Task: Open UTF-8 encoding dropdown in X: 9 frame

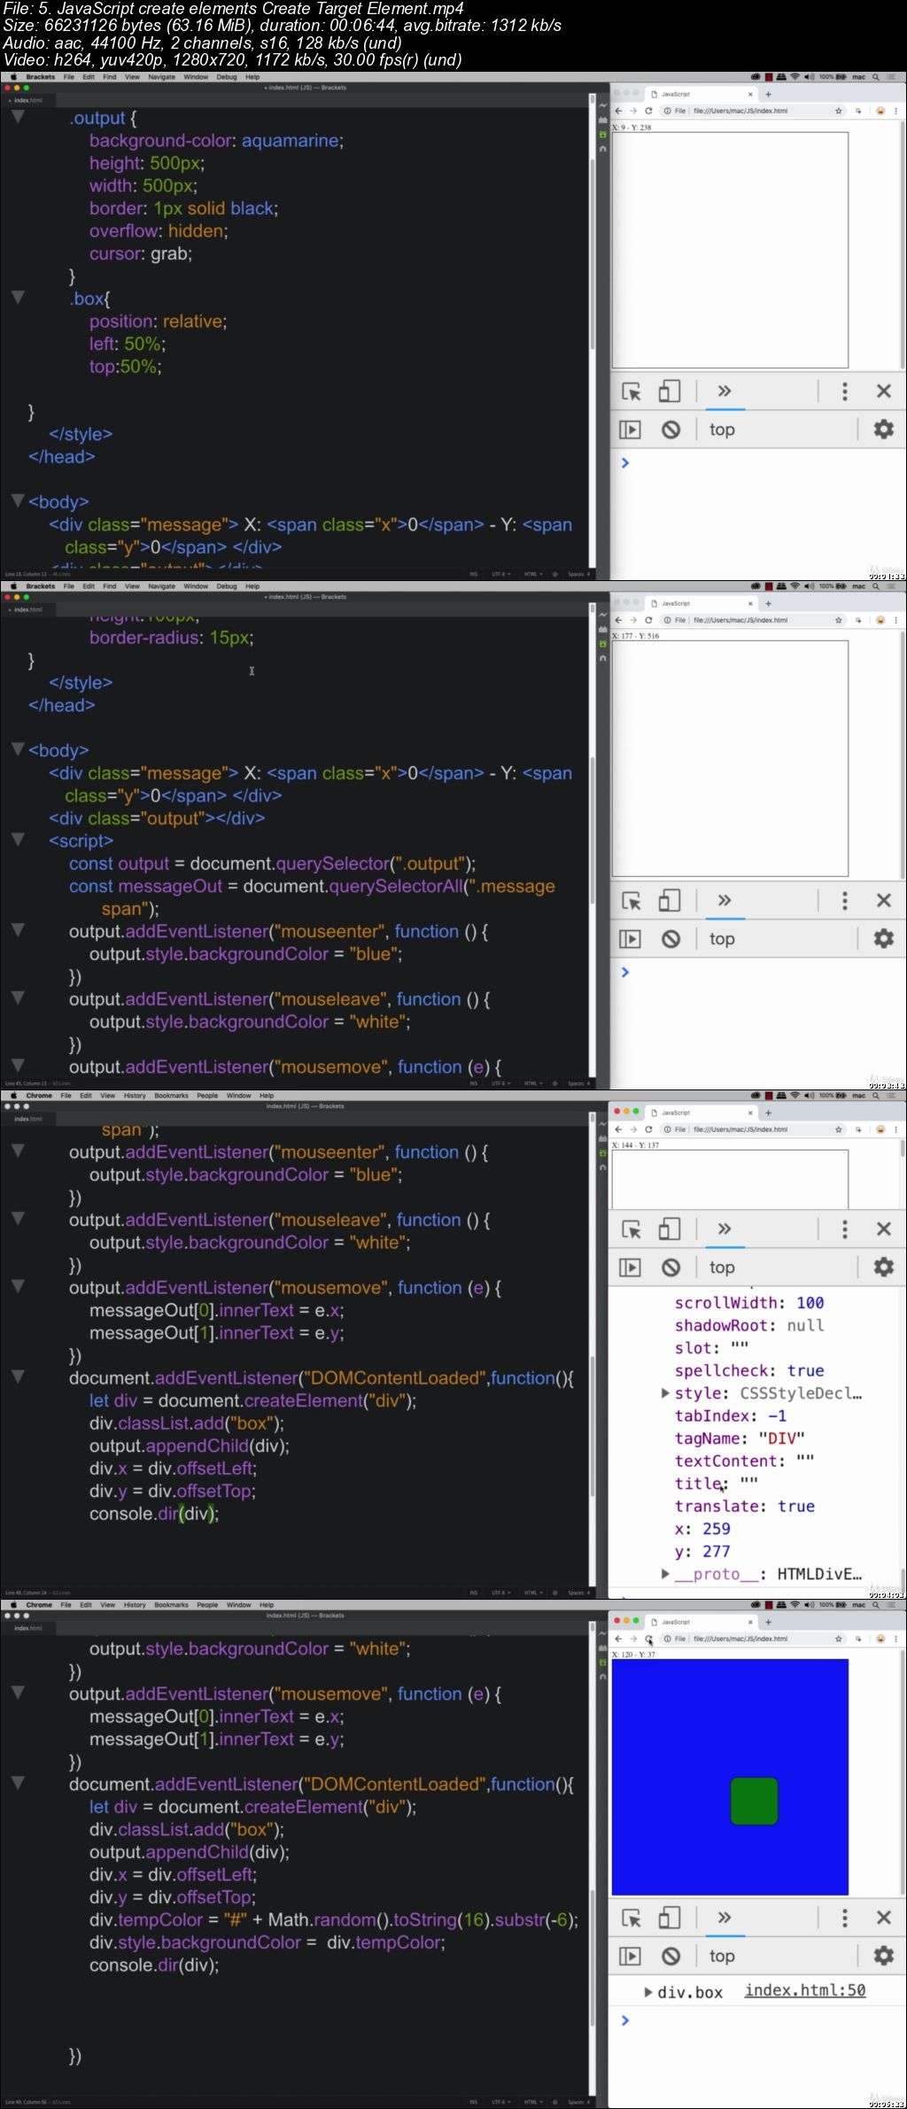Action: [x=502, y=574]
